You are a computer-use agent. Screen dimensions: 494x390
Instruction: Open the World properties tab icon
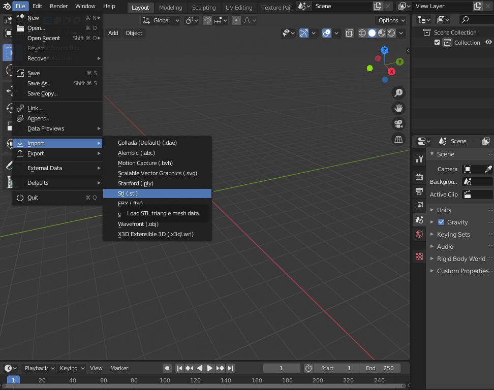pyautogui.click(x=419, y=234)
